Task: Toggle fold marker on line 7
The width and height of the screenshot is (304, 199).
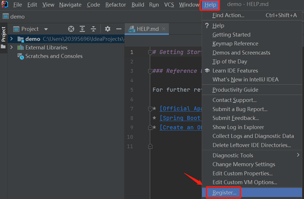Action: click(x=150, y=109)
